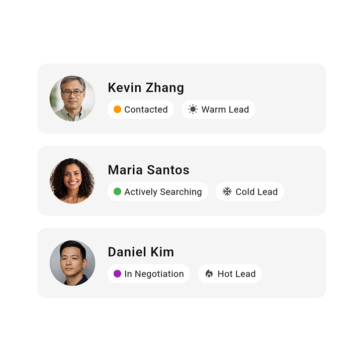Open Kevin Zhang's profile photo

pos(72,99)
